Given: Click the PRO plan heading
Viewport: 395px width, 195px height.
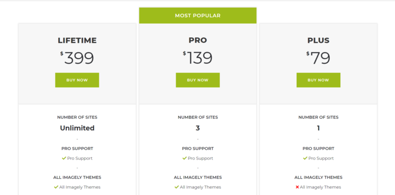Looking at the screenshot, I should point(197,40).
